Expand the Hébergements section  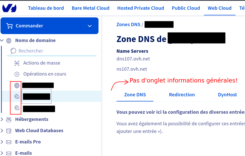2,119
